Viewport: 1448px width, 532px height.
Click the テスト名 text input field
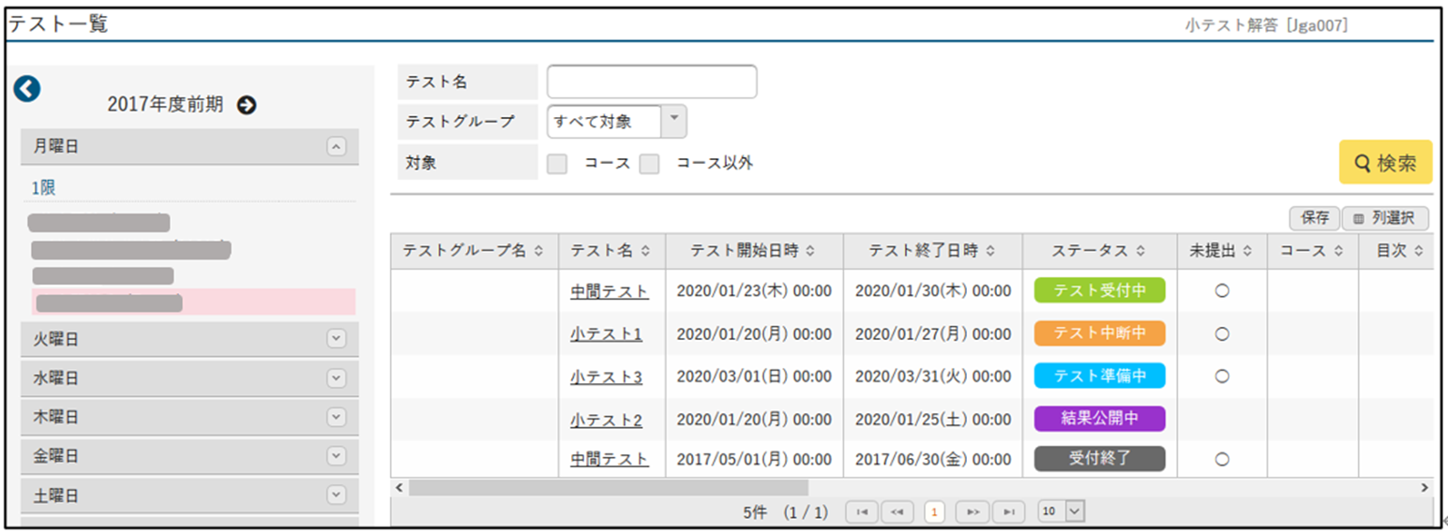[x=652, y=82]
